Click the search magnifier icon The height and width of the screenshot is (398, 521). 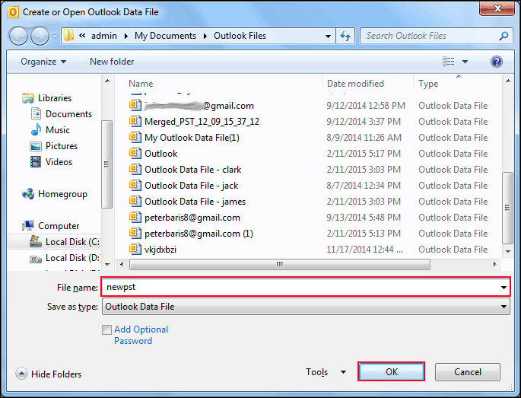504,36
